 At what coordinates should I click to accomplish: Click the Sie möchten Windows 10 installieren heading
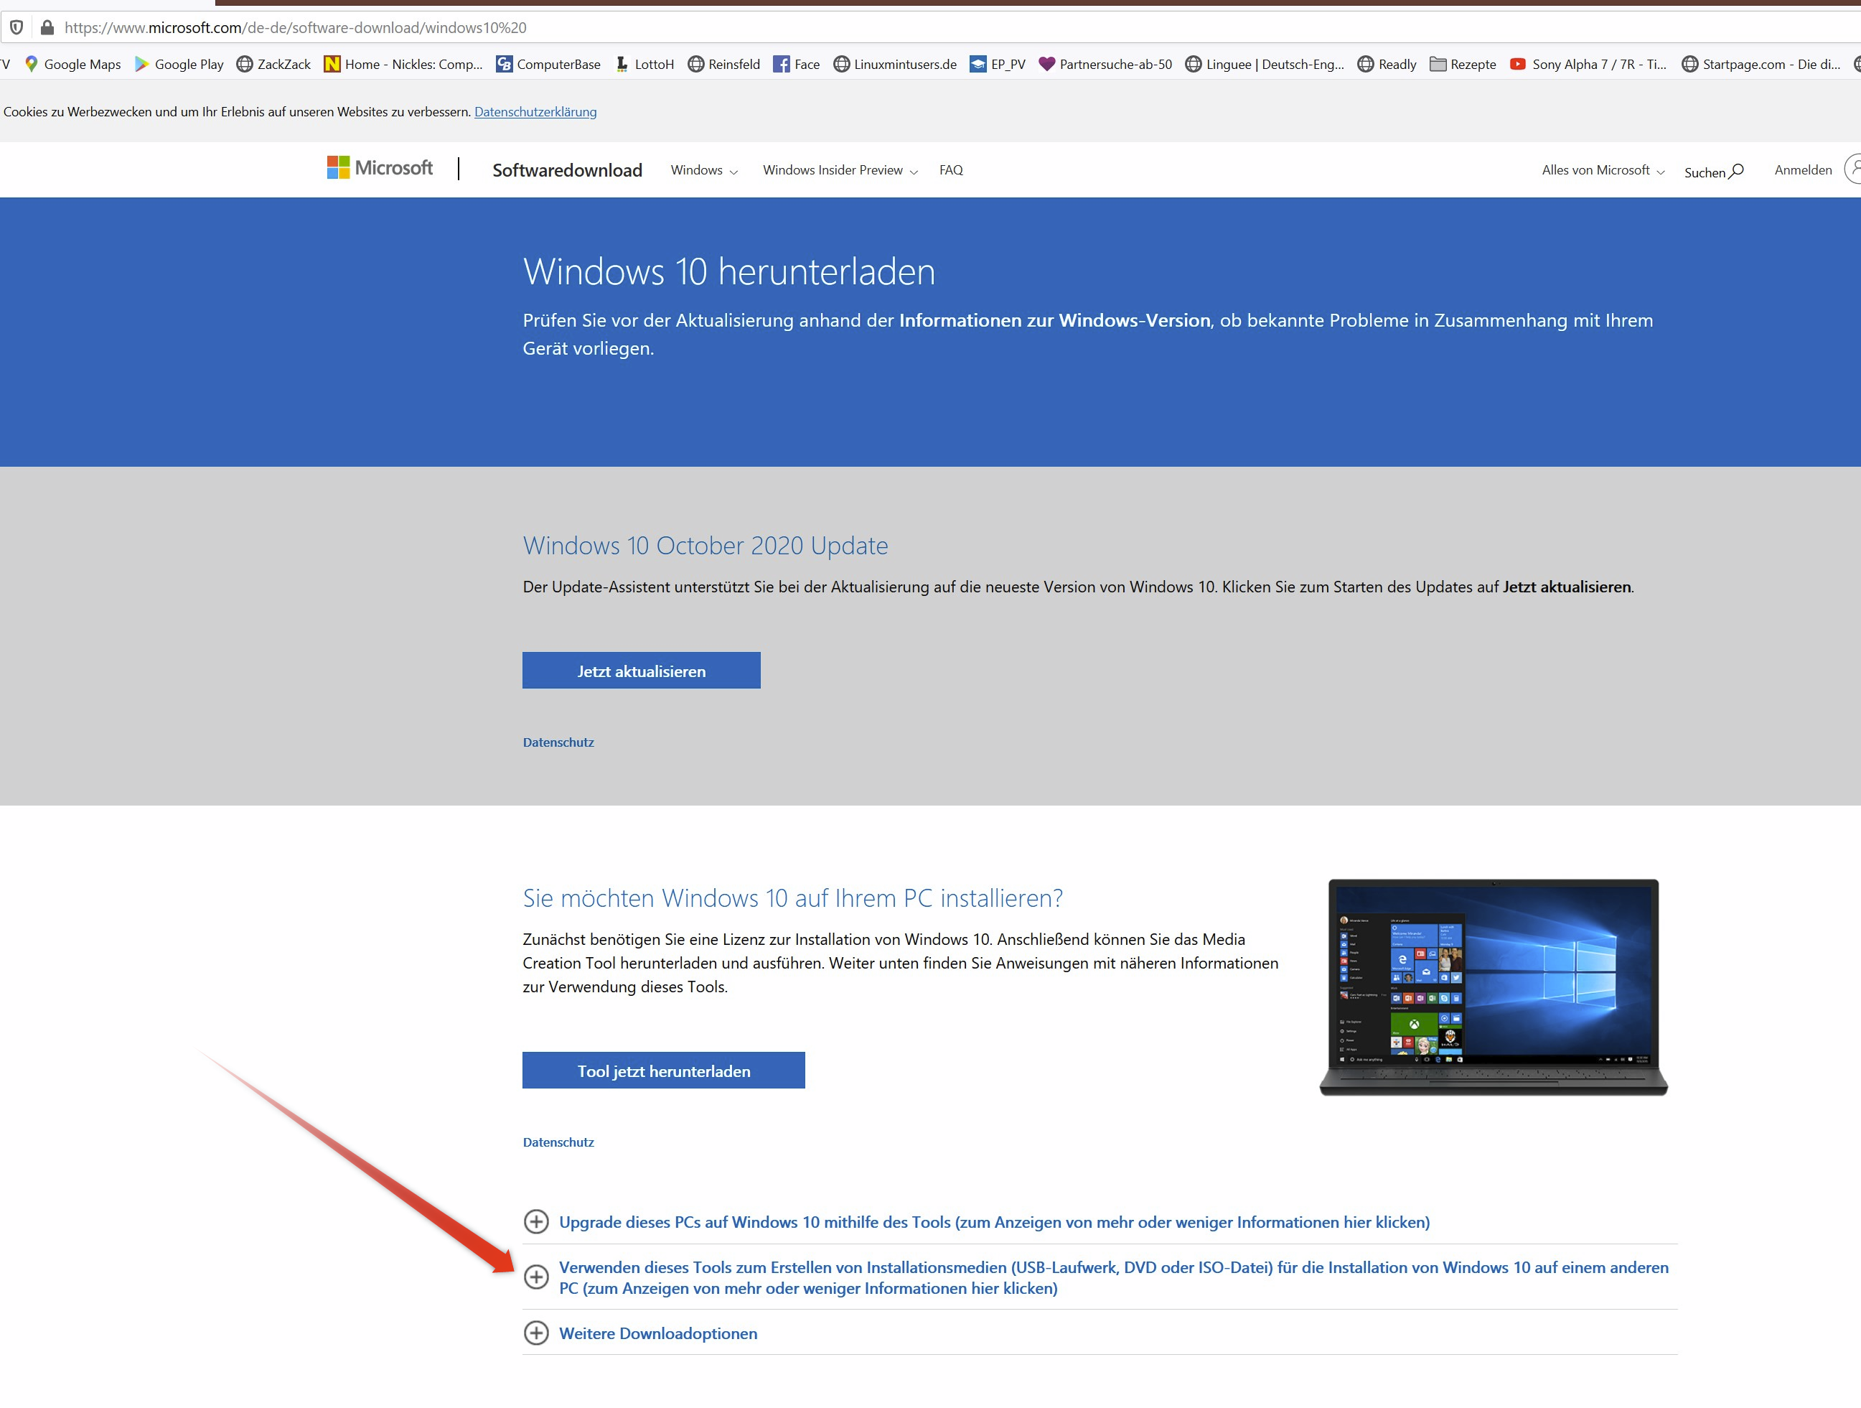point(792,898)
